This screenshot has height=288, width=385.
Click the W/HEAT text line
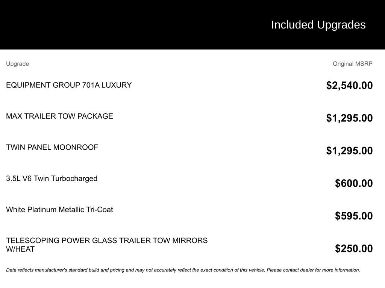click(x=20, y=249)
